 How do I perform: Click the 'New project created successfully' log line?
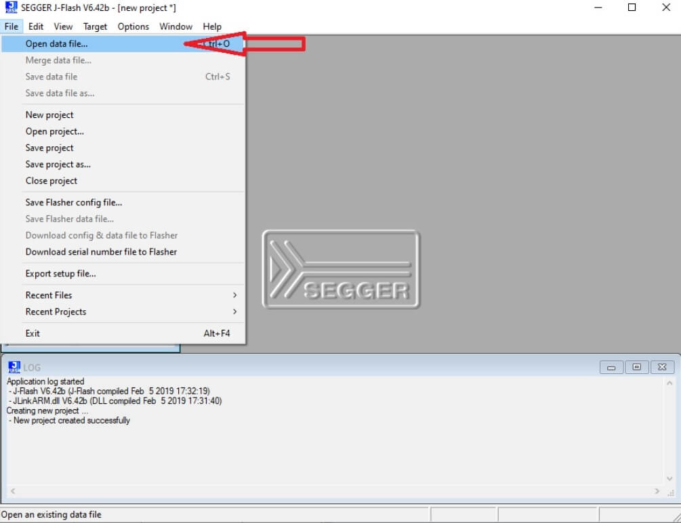tap(69, 421)
